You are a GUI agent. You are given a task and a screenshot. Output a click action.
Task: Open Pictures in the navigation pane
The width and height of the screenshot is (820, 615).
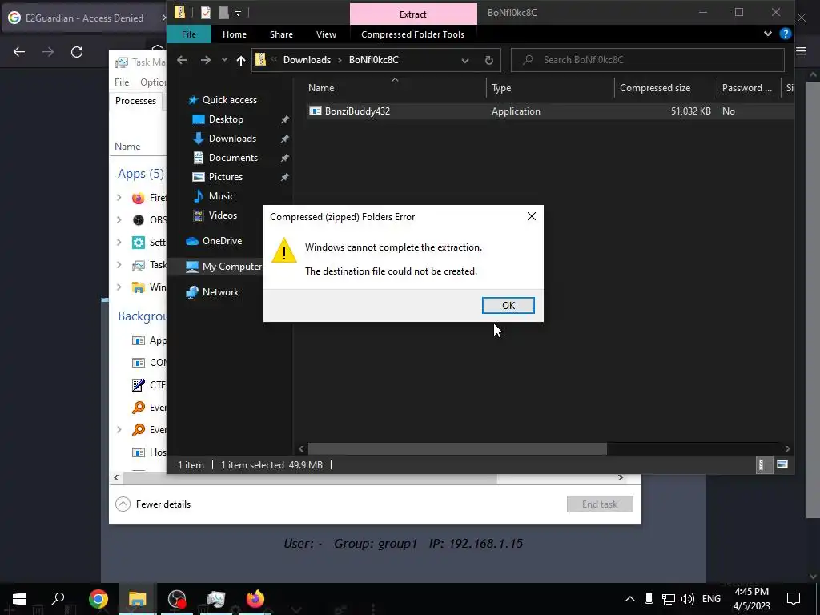coord(225,177)
